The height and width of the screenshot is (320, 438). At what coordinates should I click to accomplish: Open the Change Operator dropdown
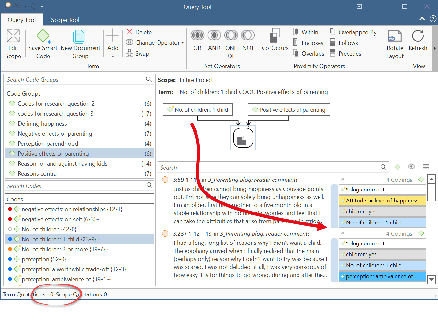tap(155, 43)
